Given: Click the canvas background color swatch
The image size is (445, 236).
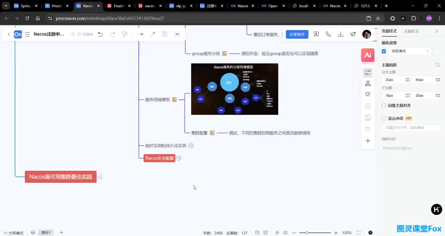Looking at the screenshot, I should coord(437,51).
